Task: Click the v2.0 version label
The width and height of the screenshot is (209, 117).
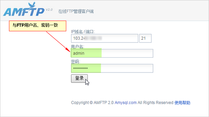Action: 49,10
